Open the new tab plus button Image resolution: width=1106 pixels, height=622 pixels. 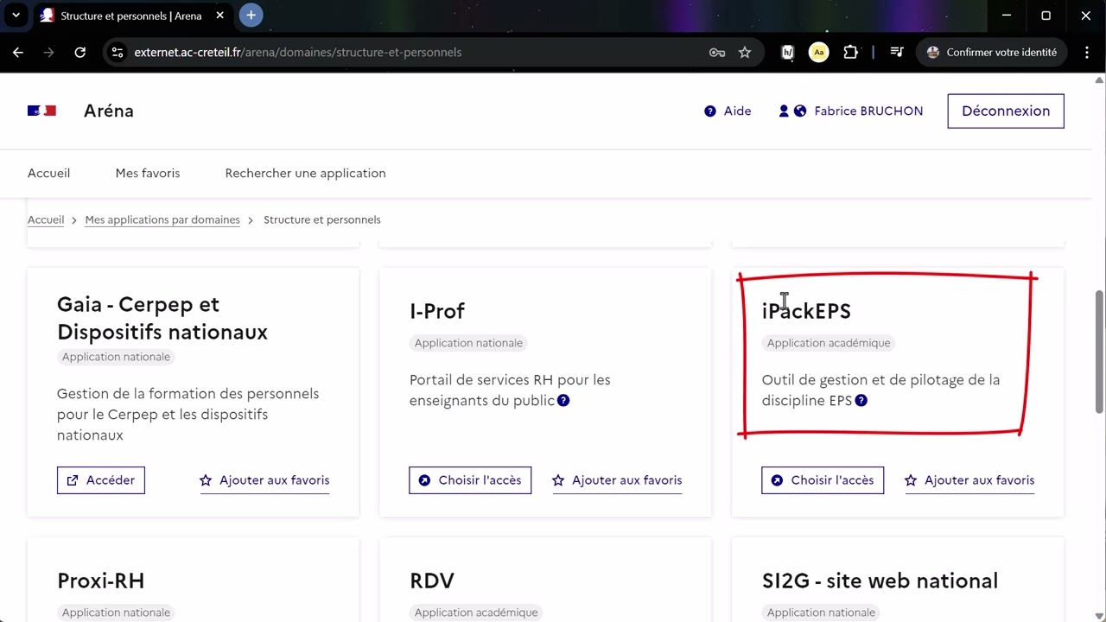pos(251,15)
